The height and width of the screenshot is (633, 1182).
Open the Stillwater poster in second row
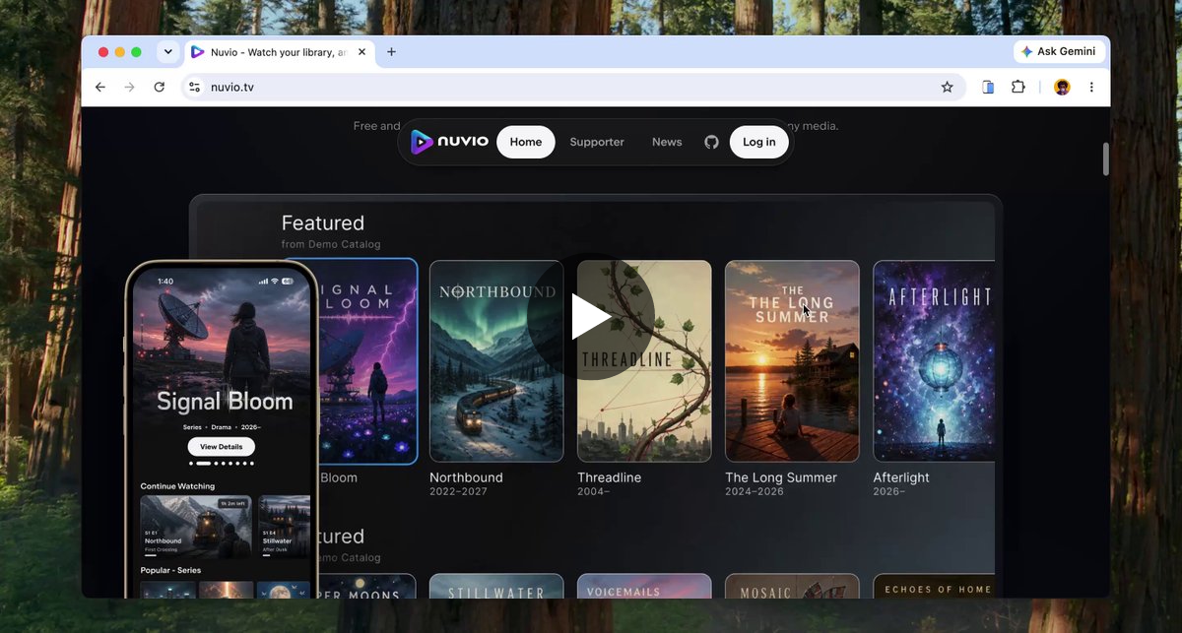(x=496, y=586)
